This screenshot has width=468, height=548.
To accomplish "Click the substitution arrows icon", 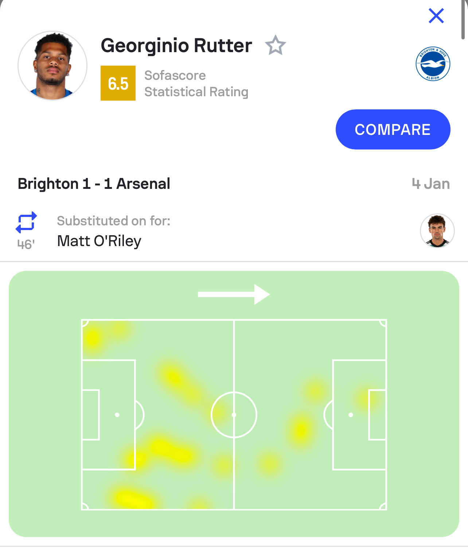I will click(x=26, y=222).
